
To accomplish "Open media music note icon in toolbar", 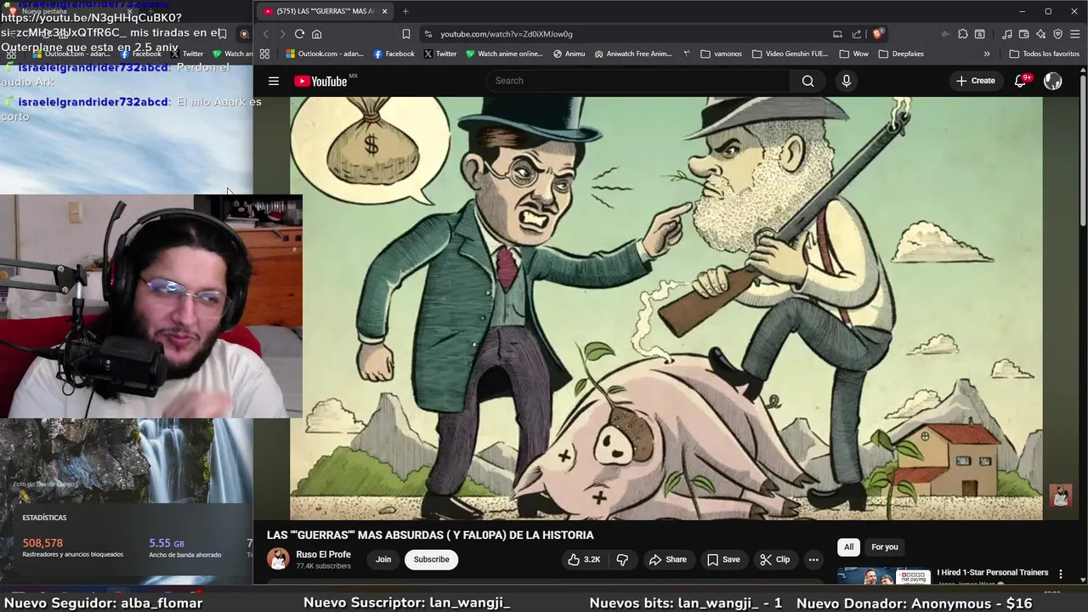I will (1007, 34).
